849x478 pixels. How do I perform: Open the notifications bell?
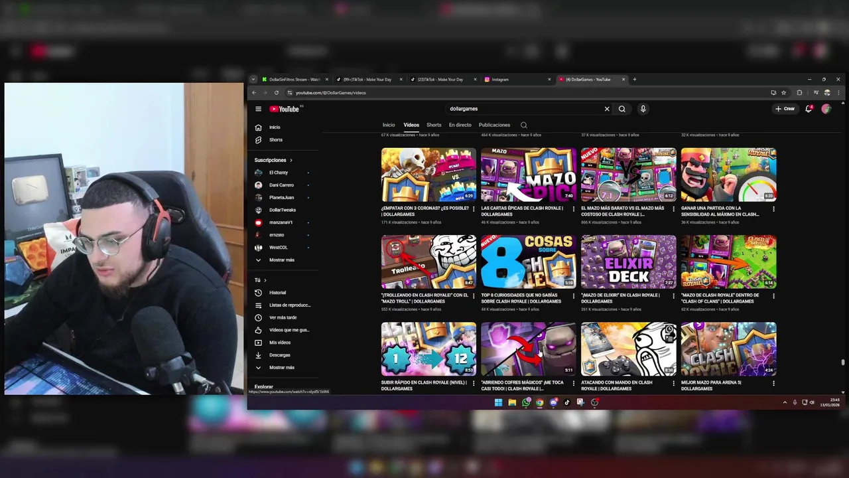coord(809,109)
